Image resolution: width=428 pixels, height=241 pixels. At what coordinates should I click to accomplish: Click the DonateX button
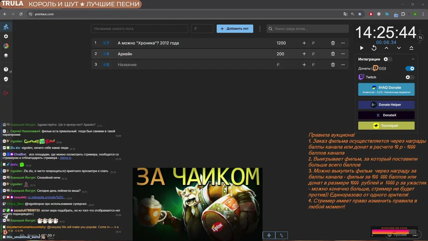(x=386, y=115)
